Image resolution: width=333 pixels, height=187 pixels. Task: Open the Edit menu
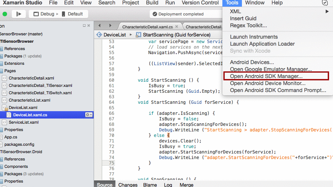pos(69,3)
